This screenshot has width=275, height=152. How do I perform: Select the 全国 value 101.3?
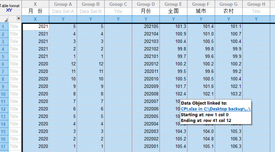point(173,26)
